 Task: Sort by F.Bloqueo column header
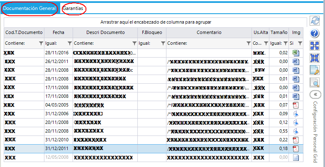pos(152,32)
